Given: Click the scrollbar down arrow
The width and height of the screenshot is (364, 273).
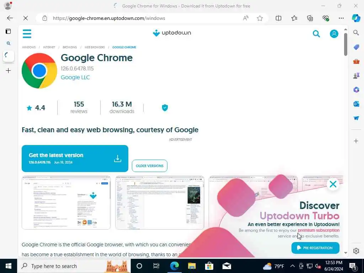Looking at the screenshot, I should 346,253.
